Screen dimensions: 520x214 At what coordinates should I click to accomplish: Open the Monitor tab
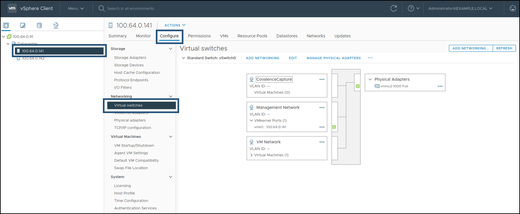click(x=143, y=36)
